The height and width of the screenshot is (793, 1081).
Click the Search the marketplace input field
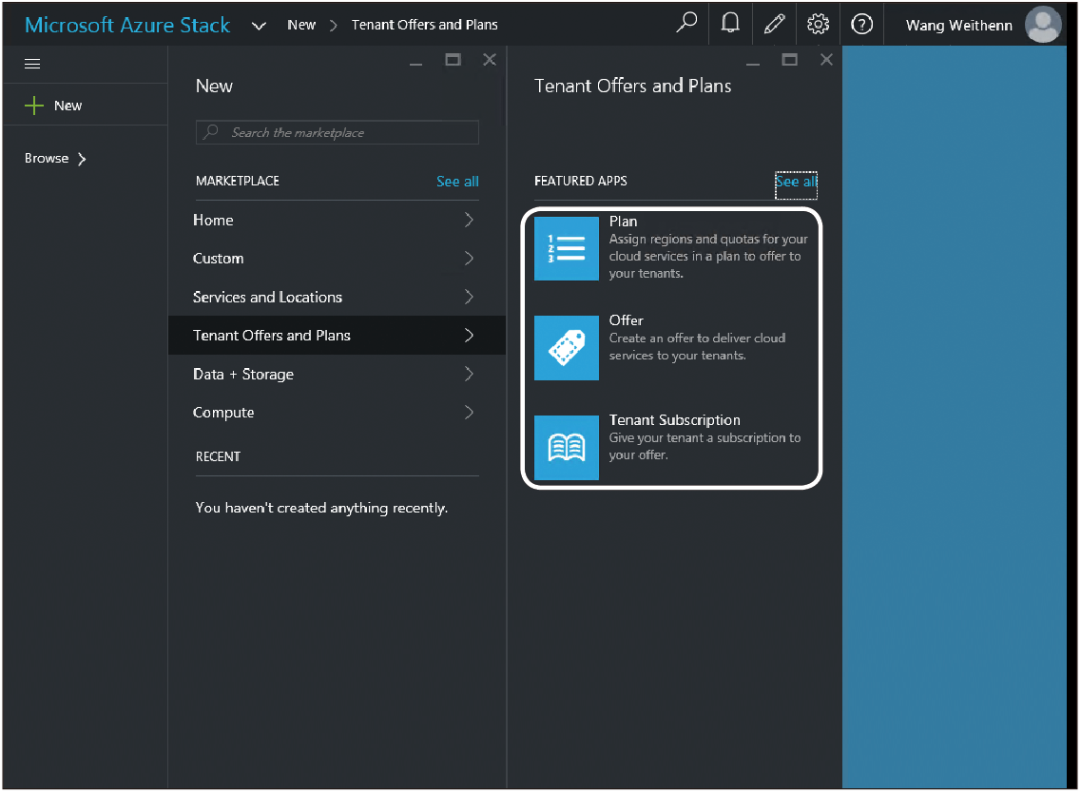tap(338, 132)
